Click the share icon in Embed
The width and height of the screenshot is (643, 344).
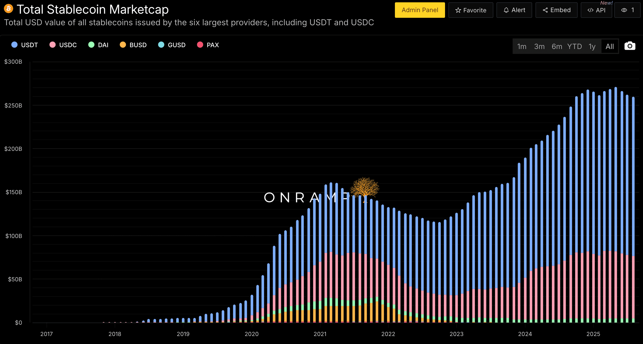click(545, 10)
